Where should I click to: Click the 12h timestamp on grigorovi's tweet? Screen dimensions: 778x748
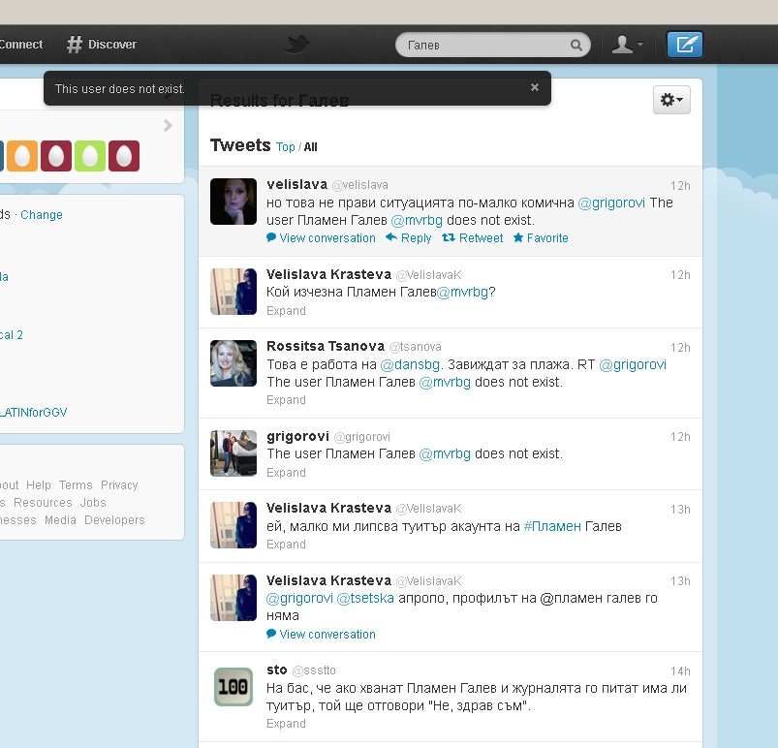point(680,437)
